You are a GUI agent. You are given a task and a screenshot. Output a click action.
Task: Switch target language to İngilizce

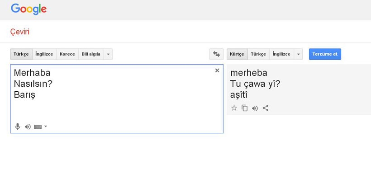(281, 54)
